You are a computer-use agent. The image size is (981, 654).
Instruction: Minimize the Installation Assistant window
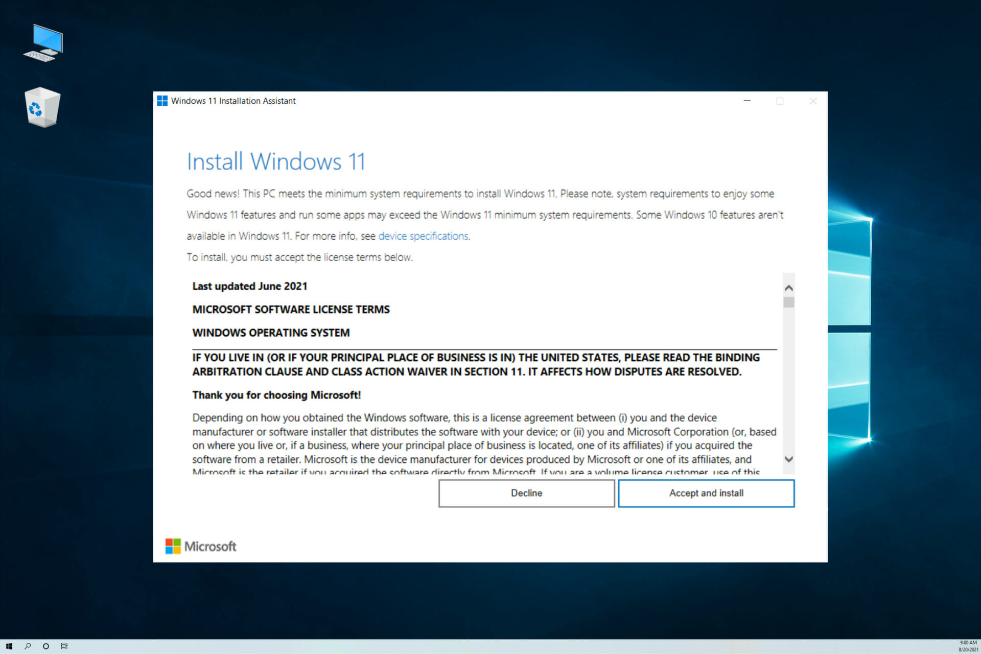pyautogui.click(x=747, y=101)
